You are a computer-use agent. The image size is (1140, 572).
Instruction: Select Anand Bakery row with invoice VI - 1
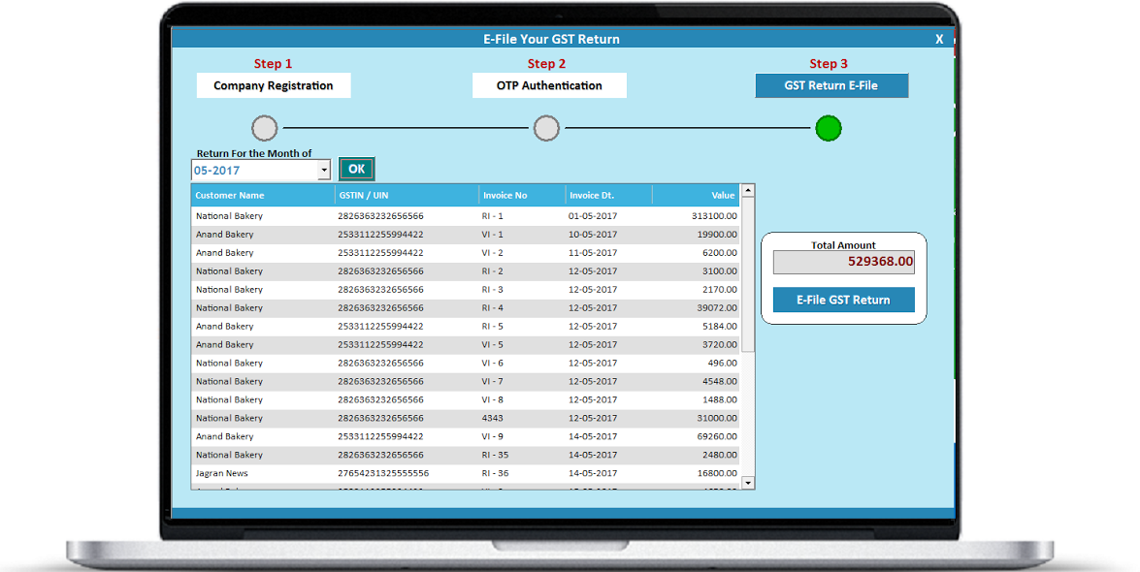pos(466,234)
